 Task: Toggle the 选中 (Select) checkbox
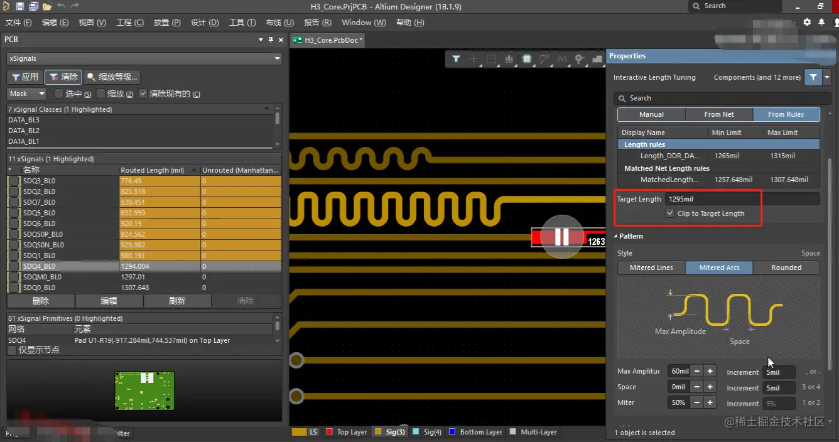click(59, 94)
